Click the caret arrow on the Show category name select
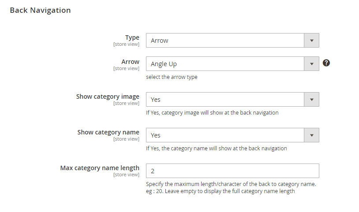The image size is (359, 212). [x=312, y=135]
